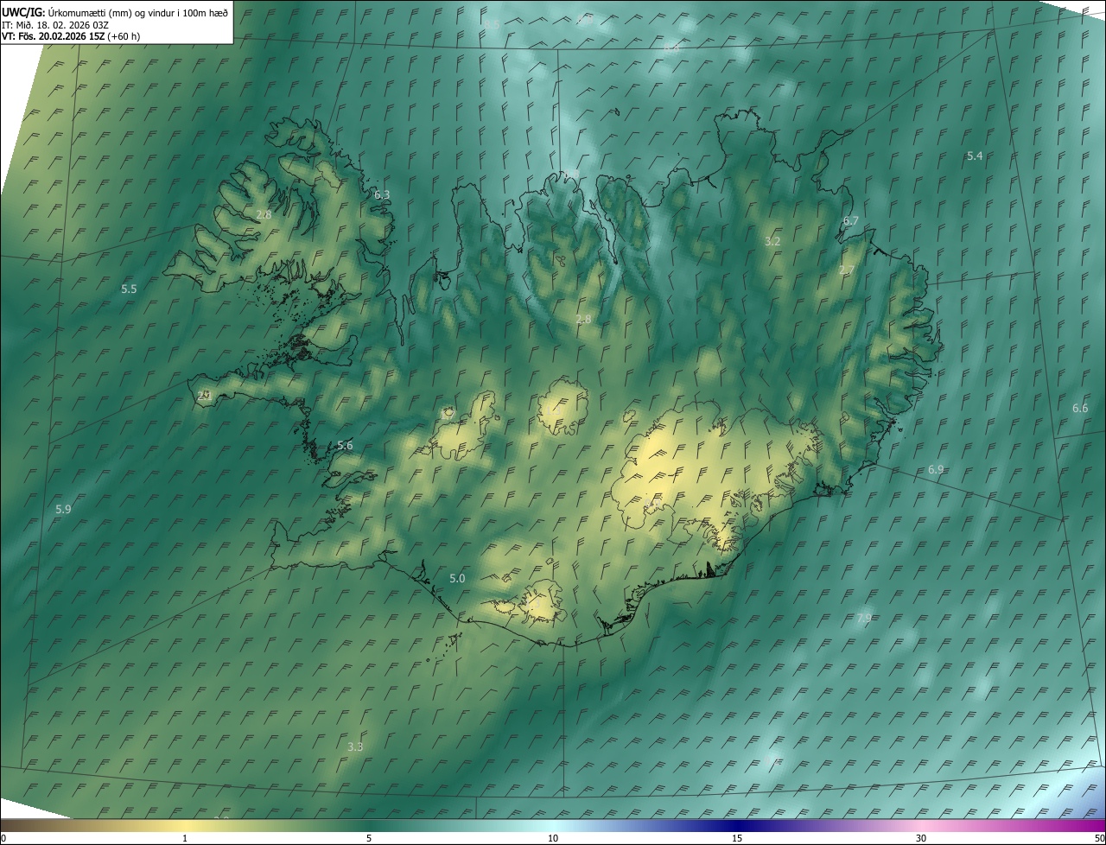Image resolution: width=1106 pixels, height=845 pixels.
Task: Click the color scale tick labelled 10
Action: (x=553, y=839)
